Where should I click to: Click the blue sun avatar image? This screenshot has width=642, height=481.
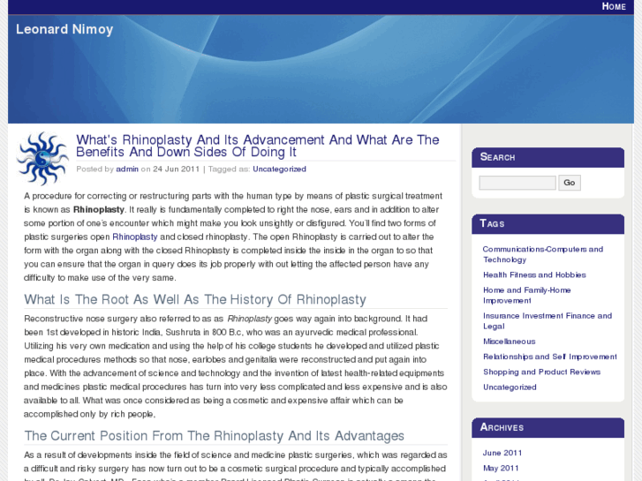pos(42,159)
